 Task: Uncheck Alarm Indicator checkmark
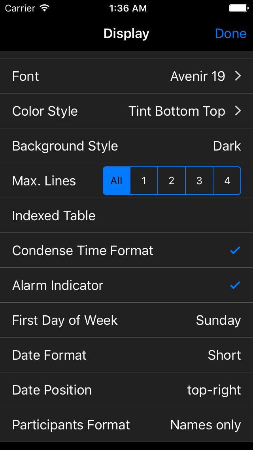point(235,285)
